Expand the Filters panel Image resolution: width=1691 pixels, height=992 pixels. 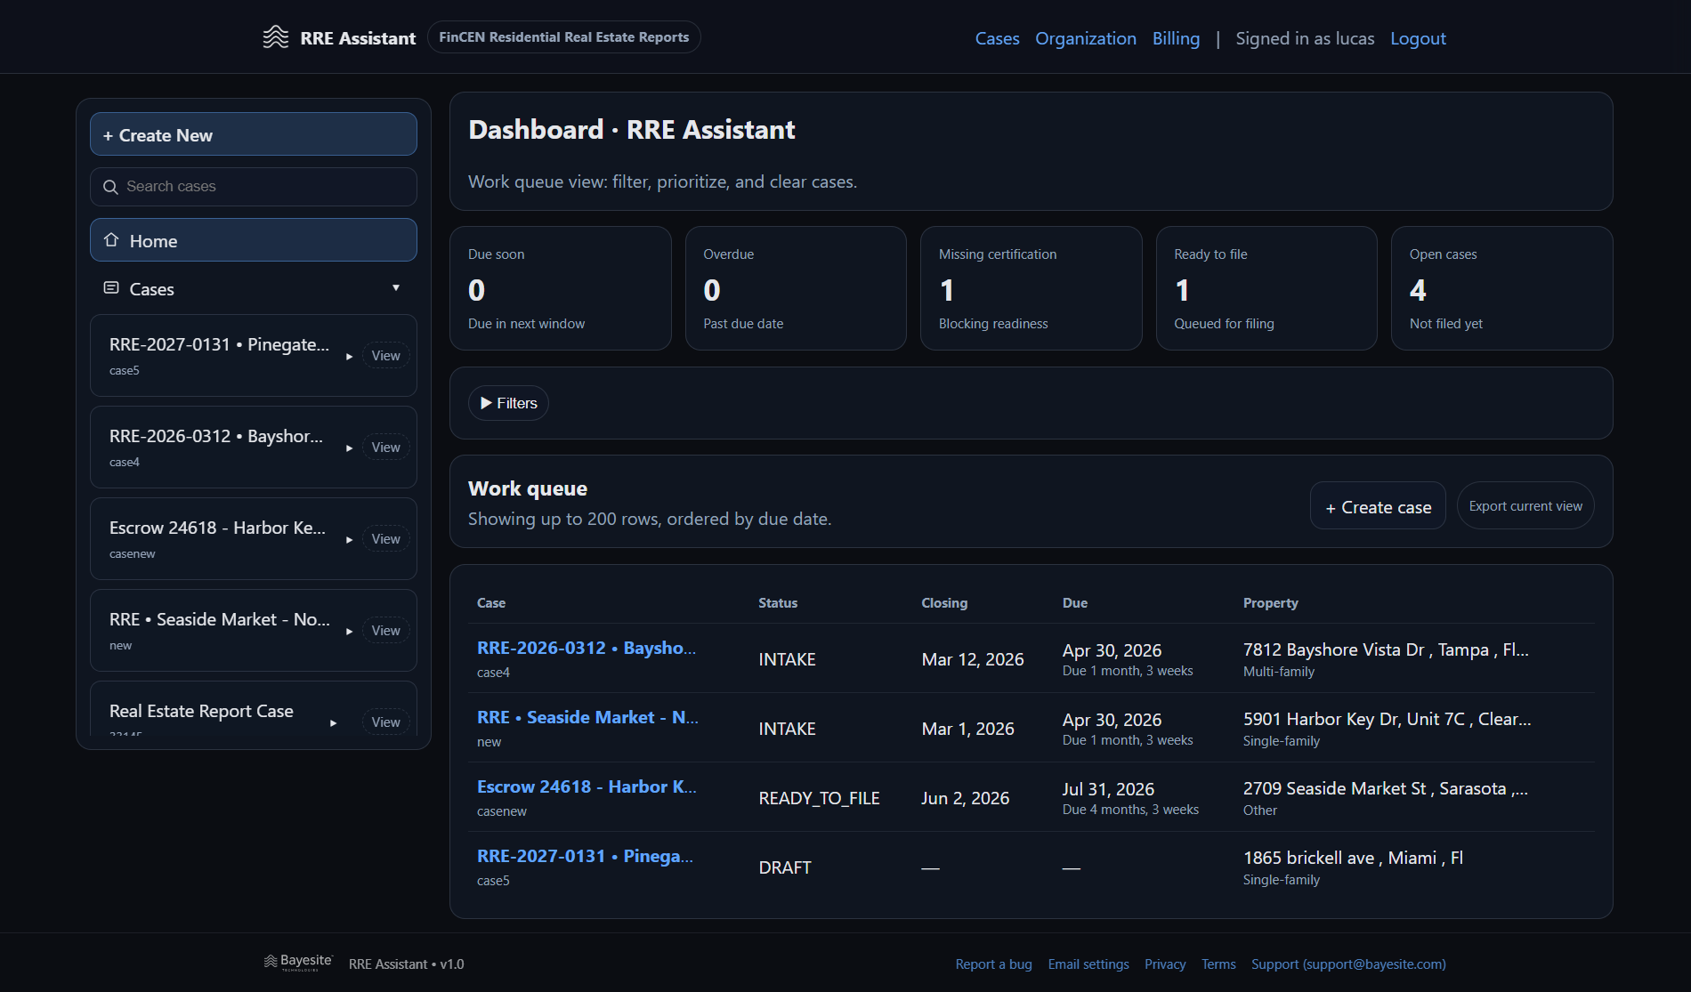pos(507,402)
